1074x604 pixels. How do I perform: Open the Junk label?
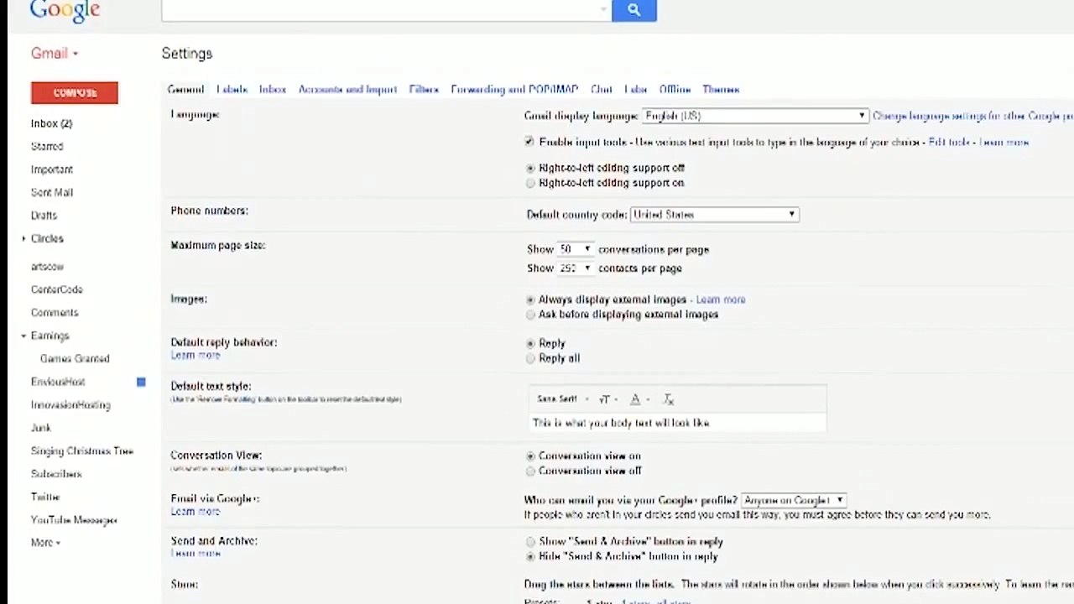(41, 428)
